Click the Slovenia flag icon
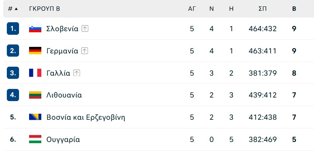The width and height of the screenshot is (314, 152). coord(35,29)
